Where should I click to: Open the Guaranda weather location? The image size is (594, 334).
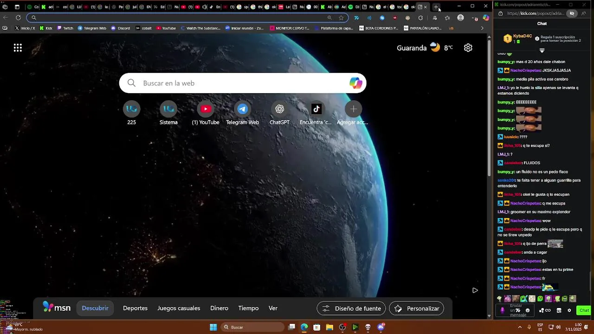(412, 48)
